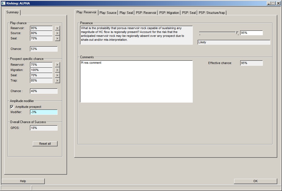The width and height of the screenshot is (282, 191).
Task: Select the Summary tab
Action: (13, 12)
